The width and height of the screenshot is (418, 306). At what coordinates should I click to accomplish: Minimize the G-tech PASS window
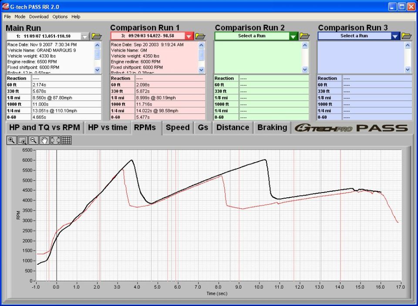coord(392,7)
